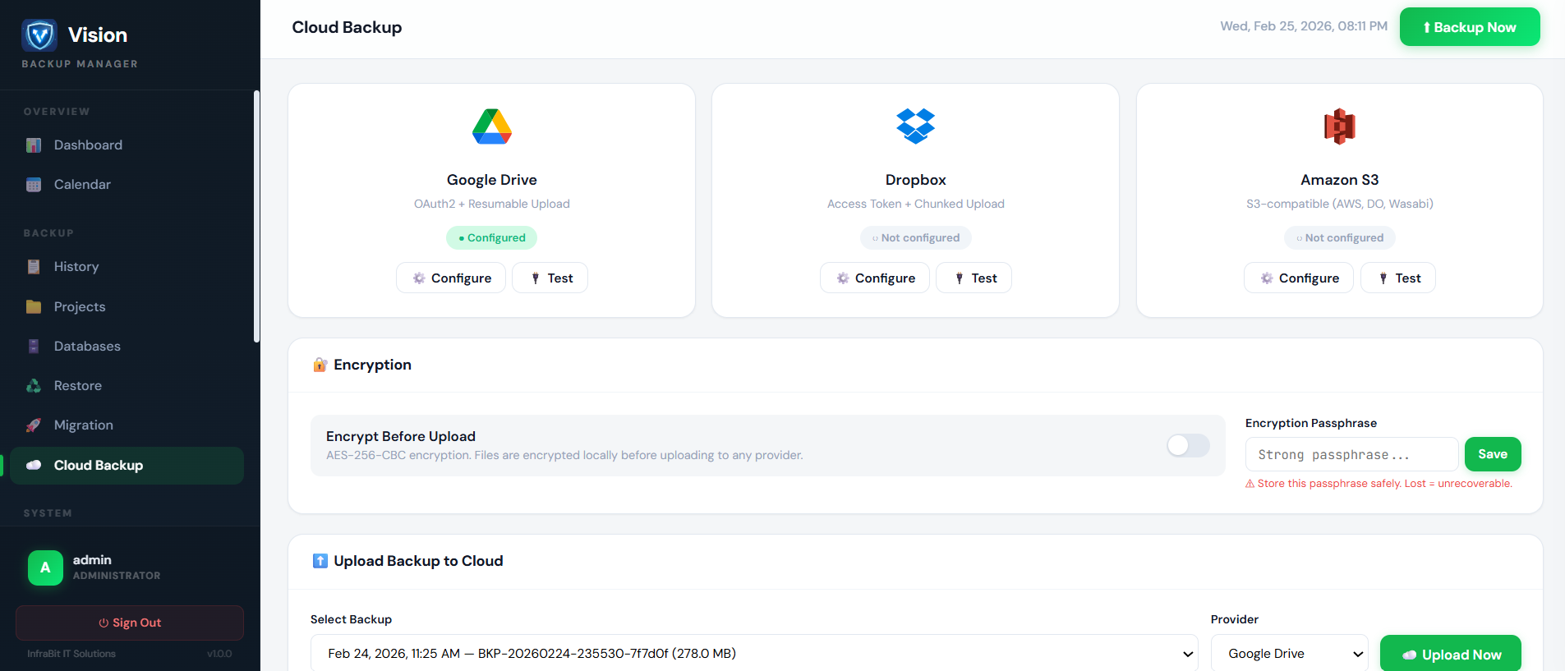This screenshot has width=1565, height=671.
Task: Click the admin avatar badge
Action: coord(45,568)
